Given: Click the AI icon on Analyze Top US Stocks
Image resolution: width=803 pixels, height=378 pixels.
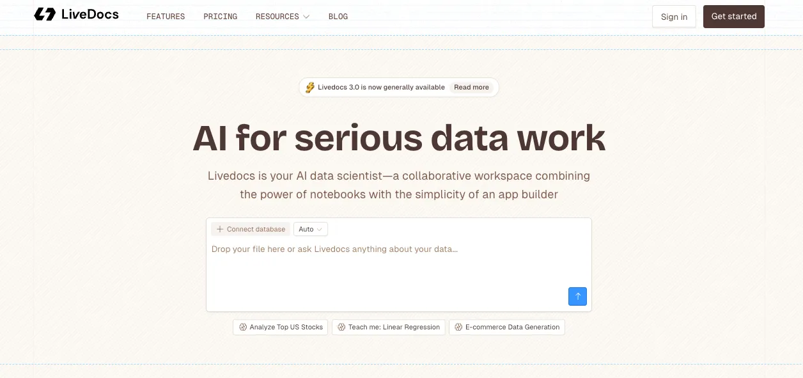Looking at the screenshot, I should coord(243,327).
